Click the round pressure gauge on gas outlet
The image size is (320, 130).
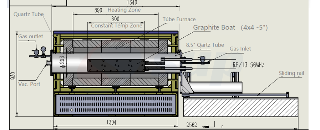[x=43, y=49]
